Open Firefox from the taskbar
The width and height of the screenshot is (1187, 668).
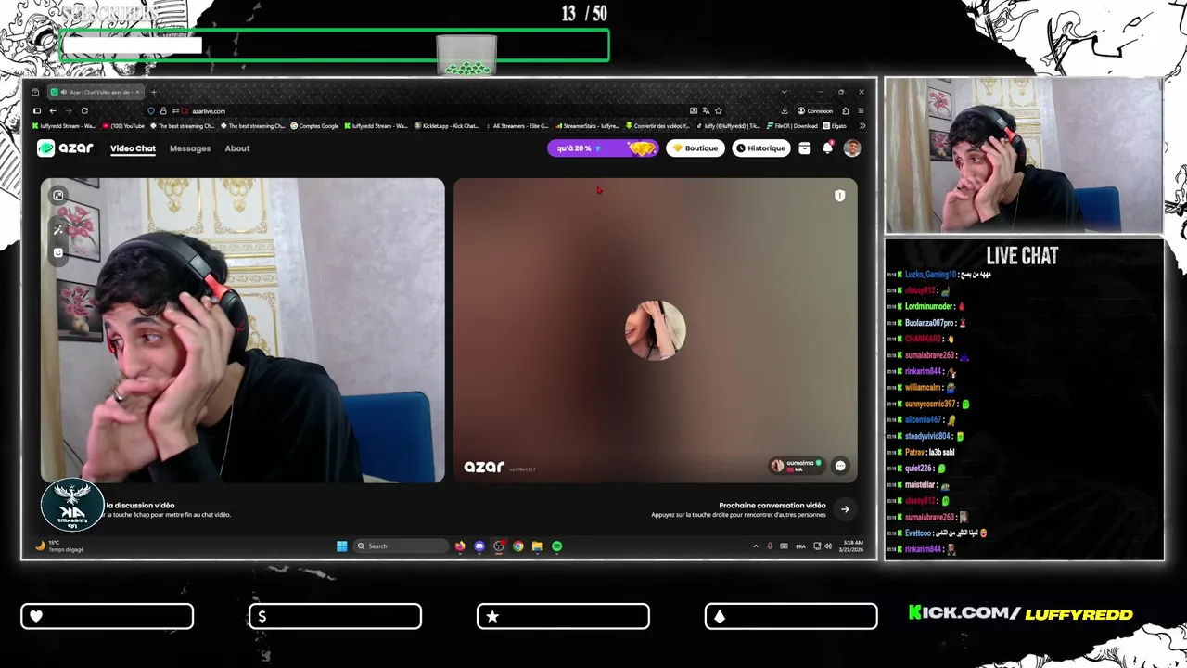pyautogui.click(x=460, y=546)
